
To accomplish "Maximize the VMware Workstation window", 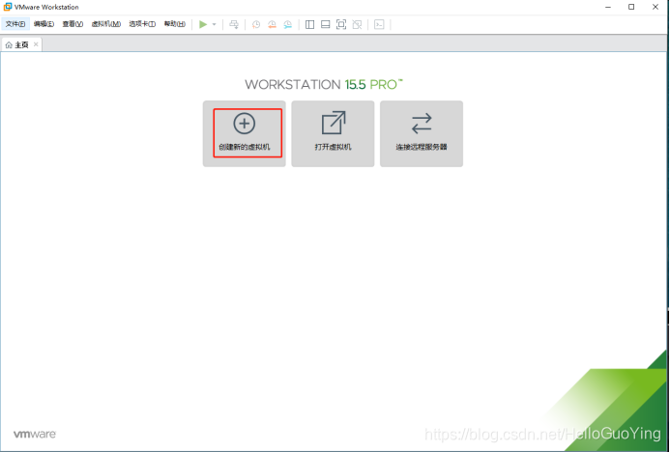I will (631, 7).
